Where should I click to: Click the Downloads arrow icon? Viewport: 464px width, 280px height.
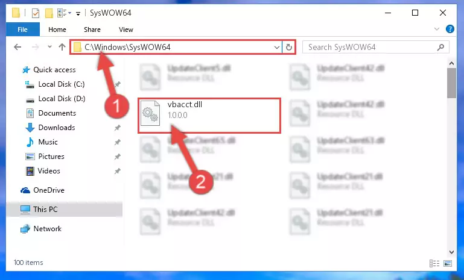[x=30, y=128]
